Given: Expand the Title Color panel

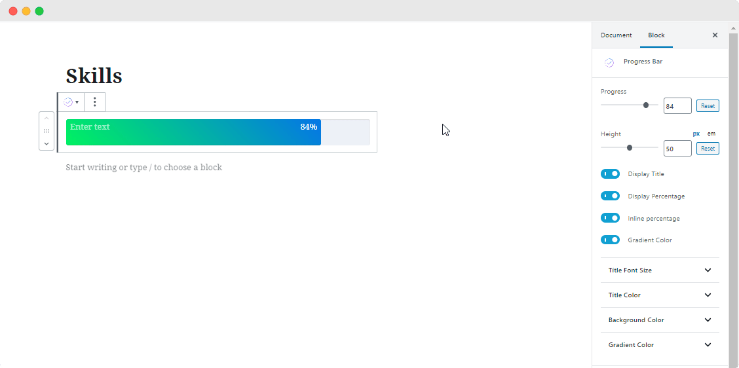Looking at the screenshot, I should pos(660,295).
